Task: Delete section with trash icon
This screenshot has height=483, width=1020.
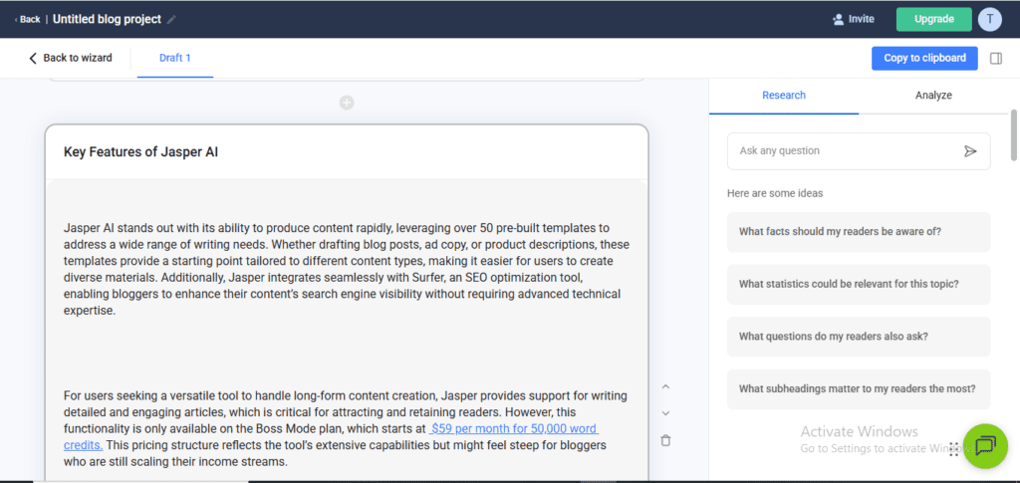Action: click(x=665, y=441)
